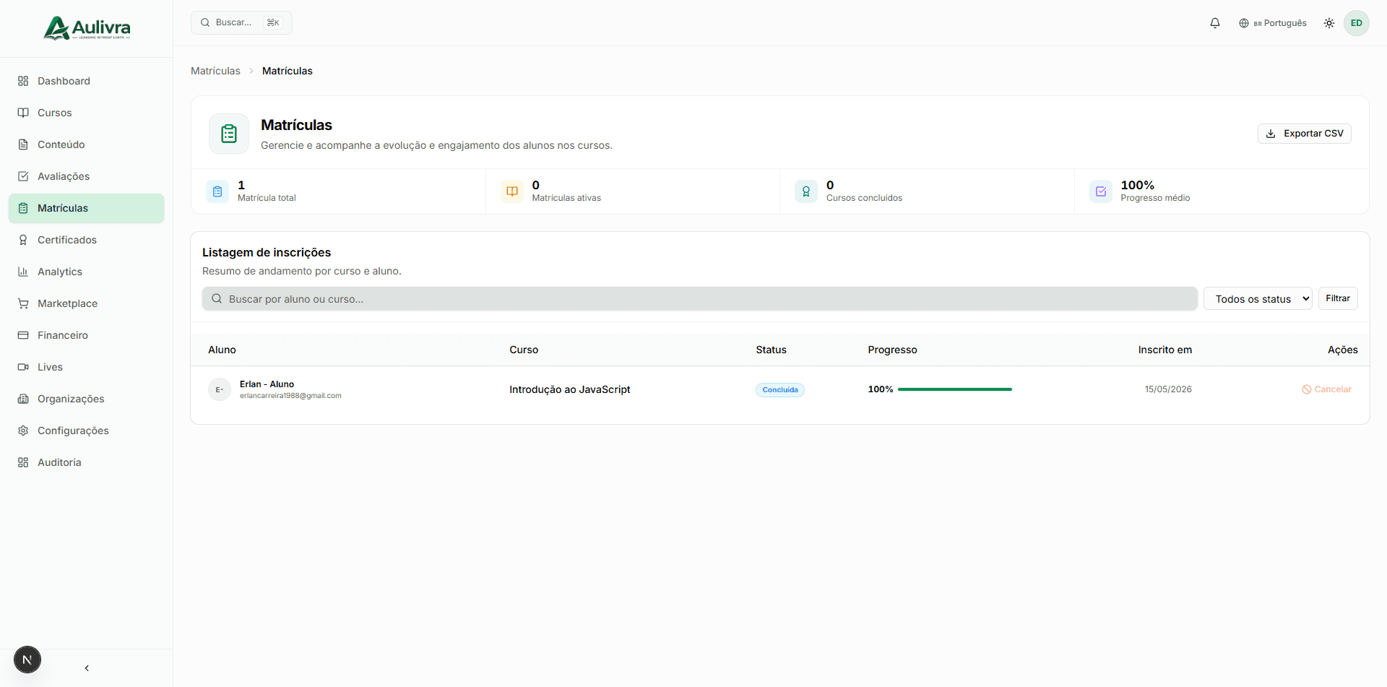Click the Matrículas clipboard header icon
This screenshot has height=687, width=1387.
pyautogui.click(x=229, y=134)
